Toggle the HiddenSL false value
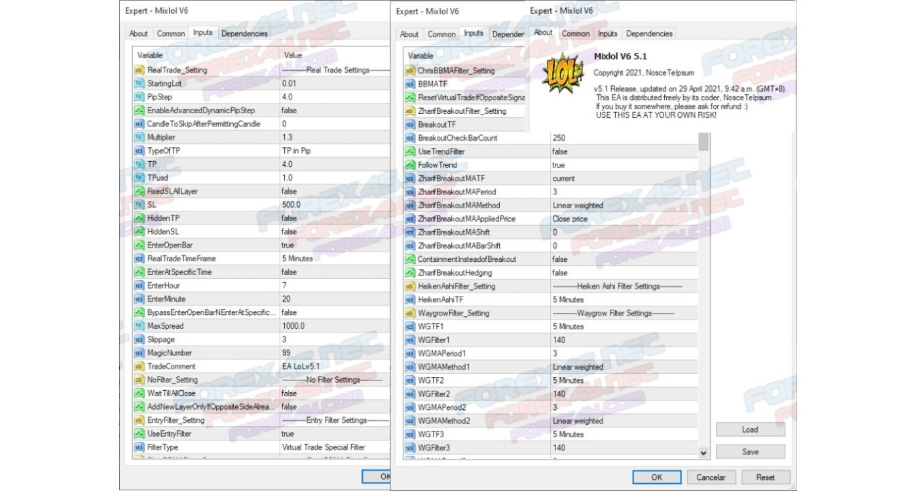 tap(289, 232)
